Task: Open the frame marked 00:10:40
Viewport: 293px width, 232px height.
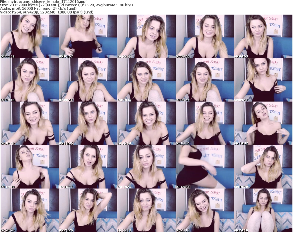Action: (29, 123)
